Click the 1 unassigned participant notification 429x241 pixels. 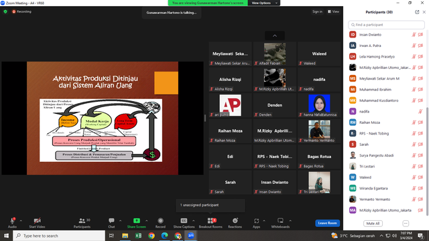210,205
